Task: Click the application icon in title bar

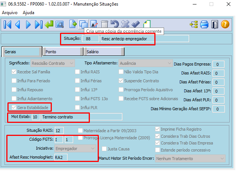Action: coord(3,4)
